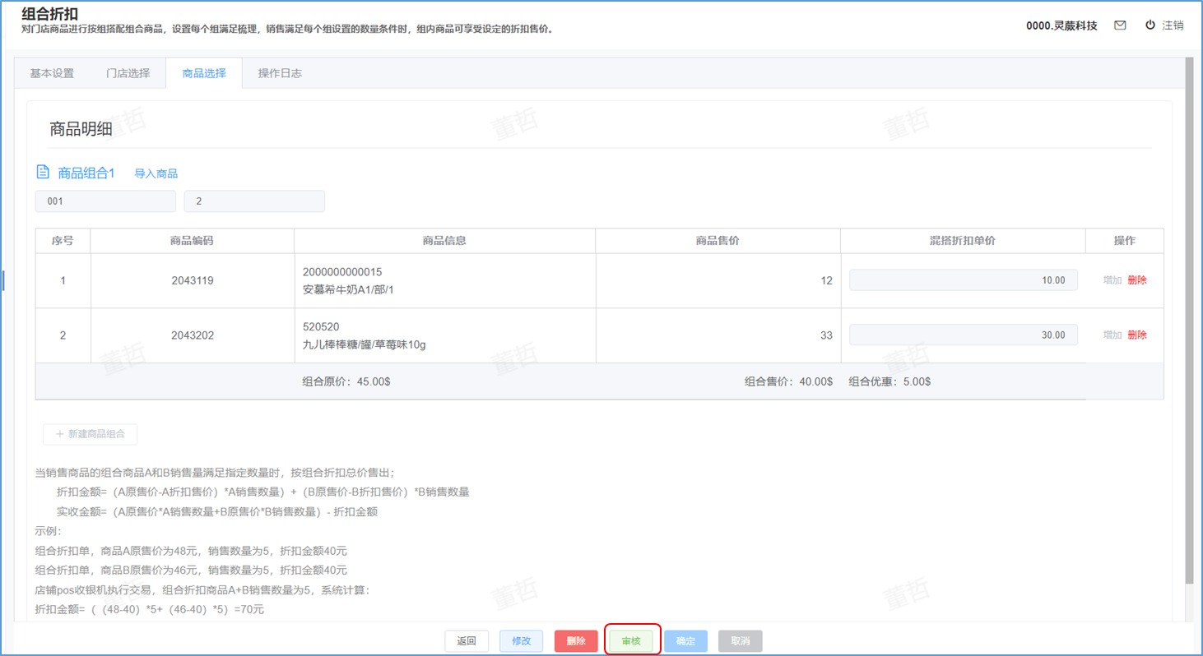Click the green 审核 button
The height and width of the screenshot is (656, 1203).
[631, 641]
